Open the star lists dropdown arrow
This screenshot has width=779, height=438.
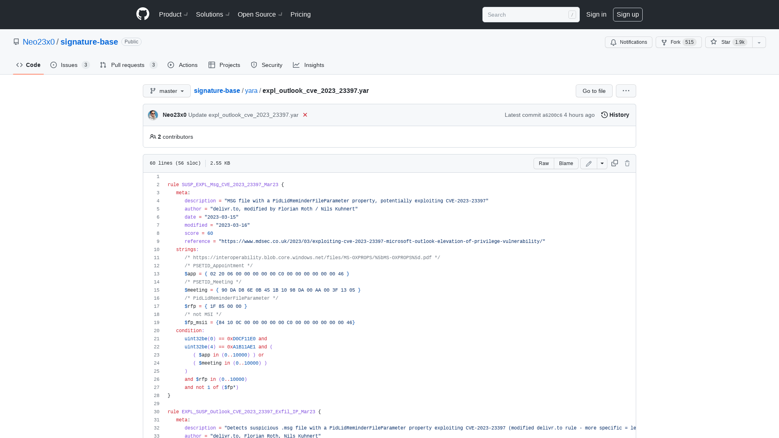pyautogui.click(x=759, y=42)
